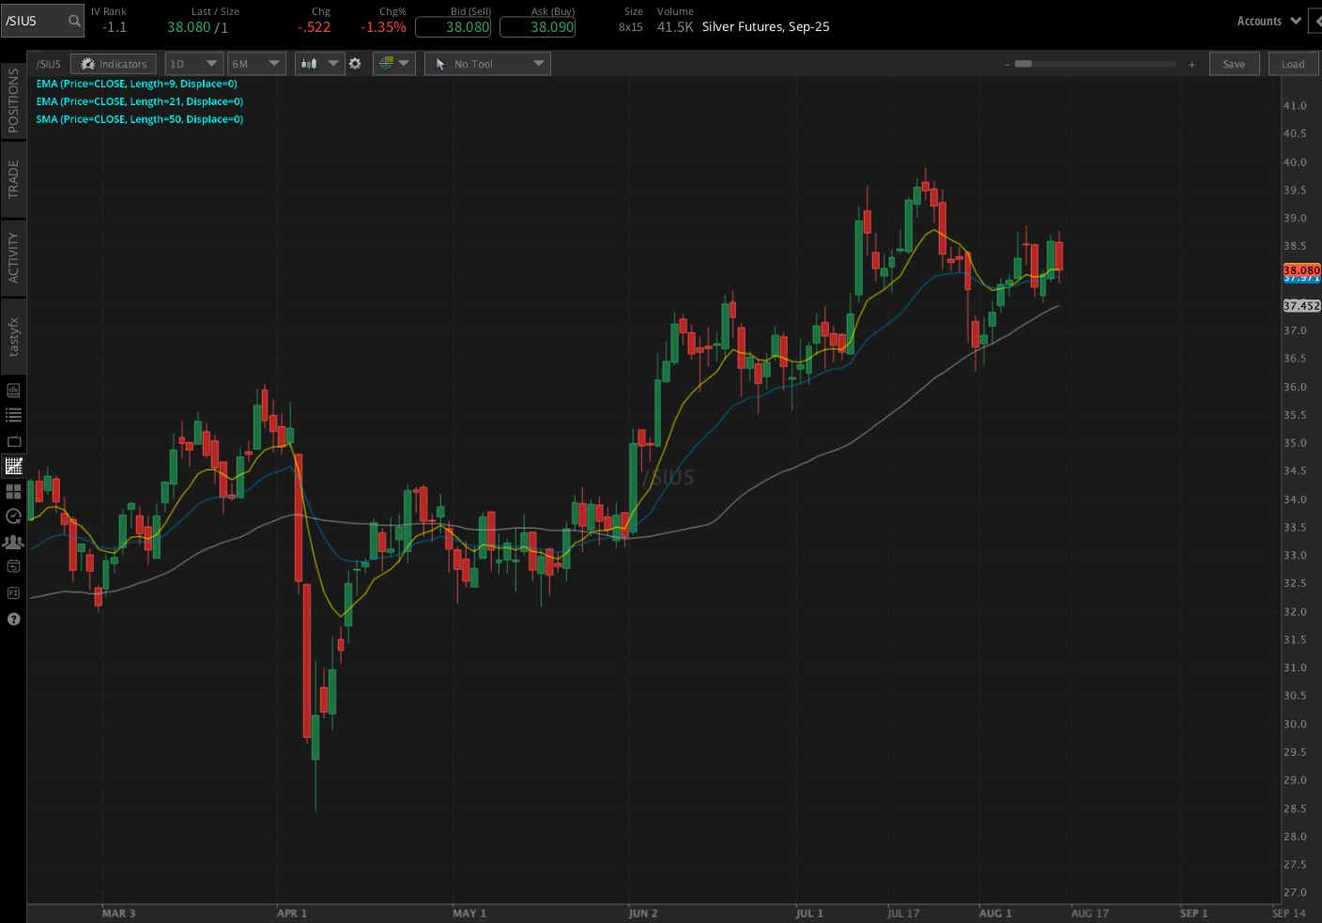
Task: Expand the Accounts dropdown
Action: tap(1268, 21)
